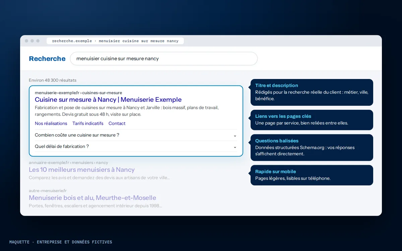Viewport: 402px width, 251px height.
Task: Click the snippet starting "Fabrication et pose de cuisines"
Action: click(x=127, y=111)
